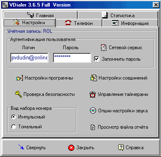
Task: Select the Импульсный dialing option
Action: tap(14, 117)
